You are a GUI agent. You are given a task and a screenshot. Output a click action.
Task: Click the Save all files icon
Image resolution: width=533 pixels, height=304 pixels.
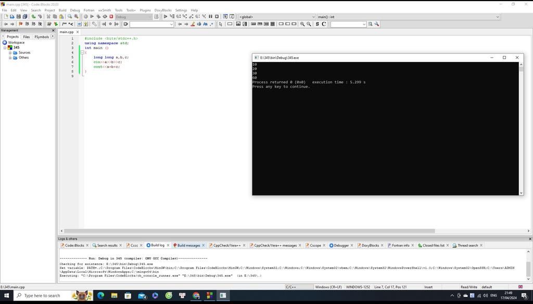25,16
